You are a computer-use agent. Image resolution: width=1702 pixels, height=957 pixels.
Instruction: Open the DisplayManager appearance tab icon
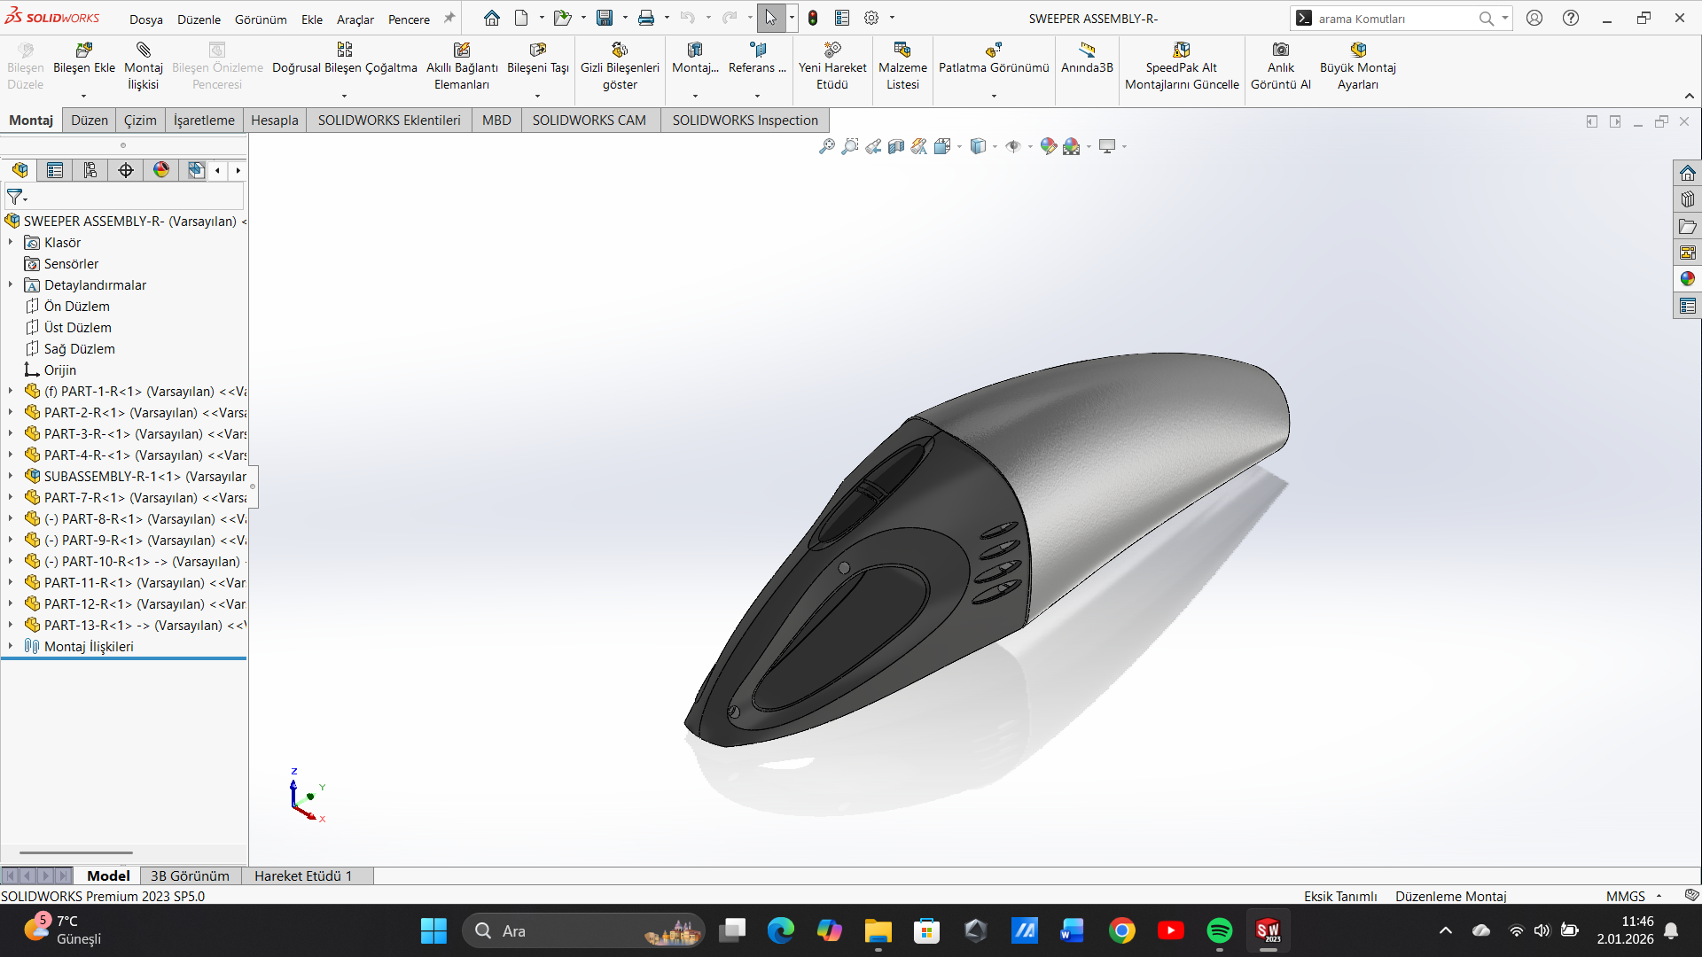[x=161, y=170]
